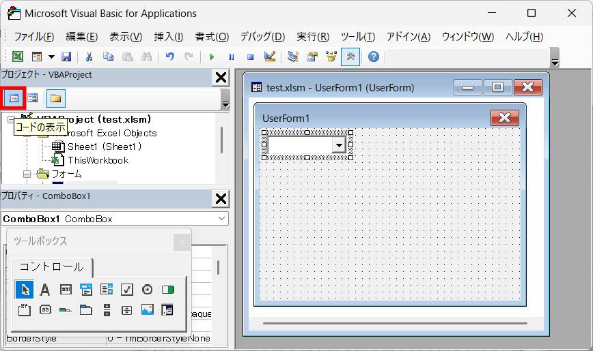Select the コントロール tab in toolbox
Viewport: 593px width, 351px height.
pos(52,267)
